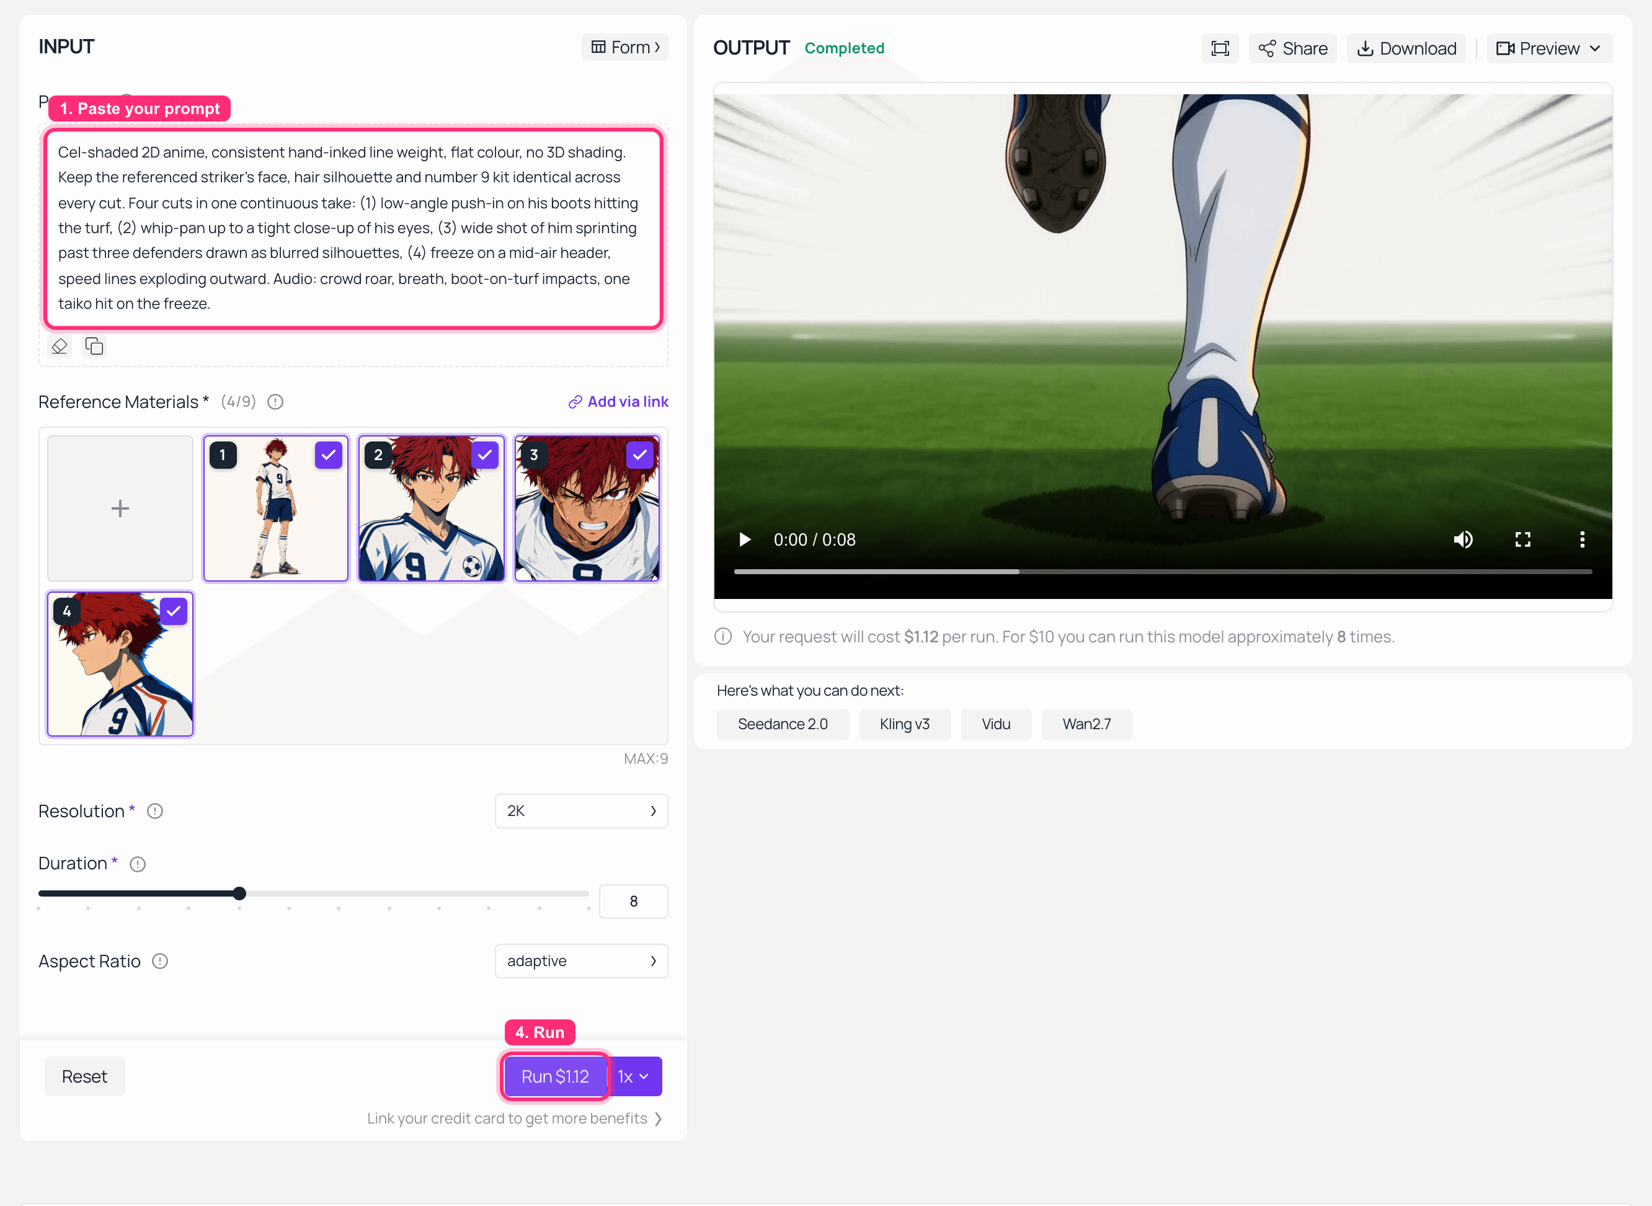Click the Duration slider handle
1652x1206 pixels.
(x=239, y=893)
